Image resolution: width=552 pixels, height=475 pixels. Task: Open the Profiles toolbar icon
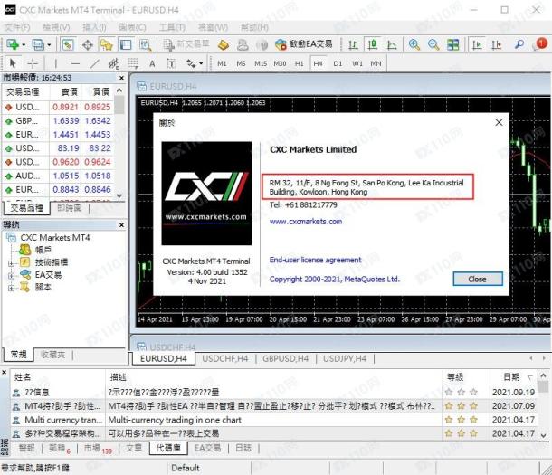tap(38, 44)
